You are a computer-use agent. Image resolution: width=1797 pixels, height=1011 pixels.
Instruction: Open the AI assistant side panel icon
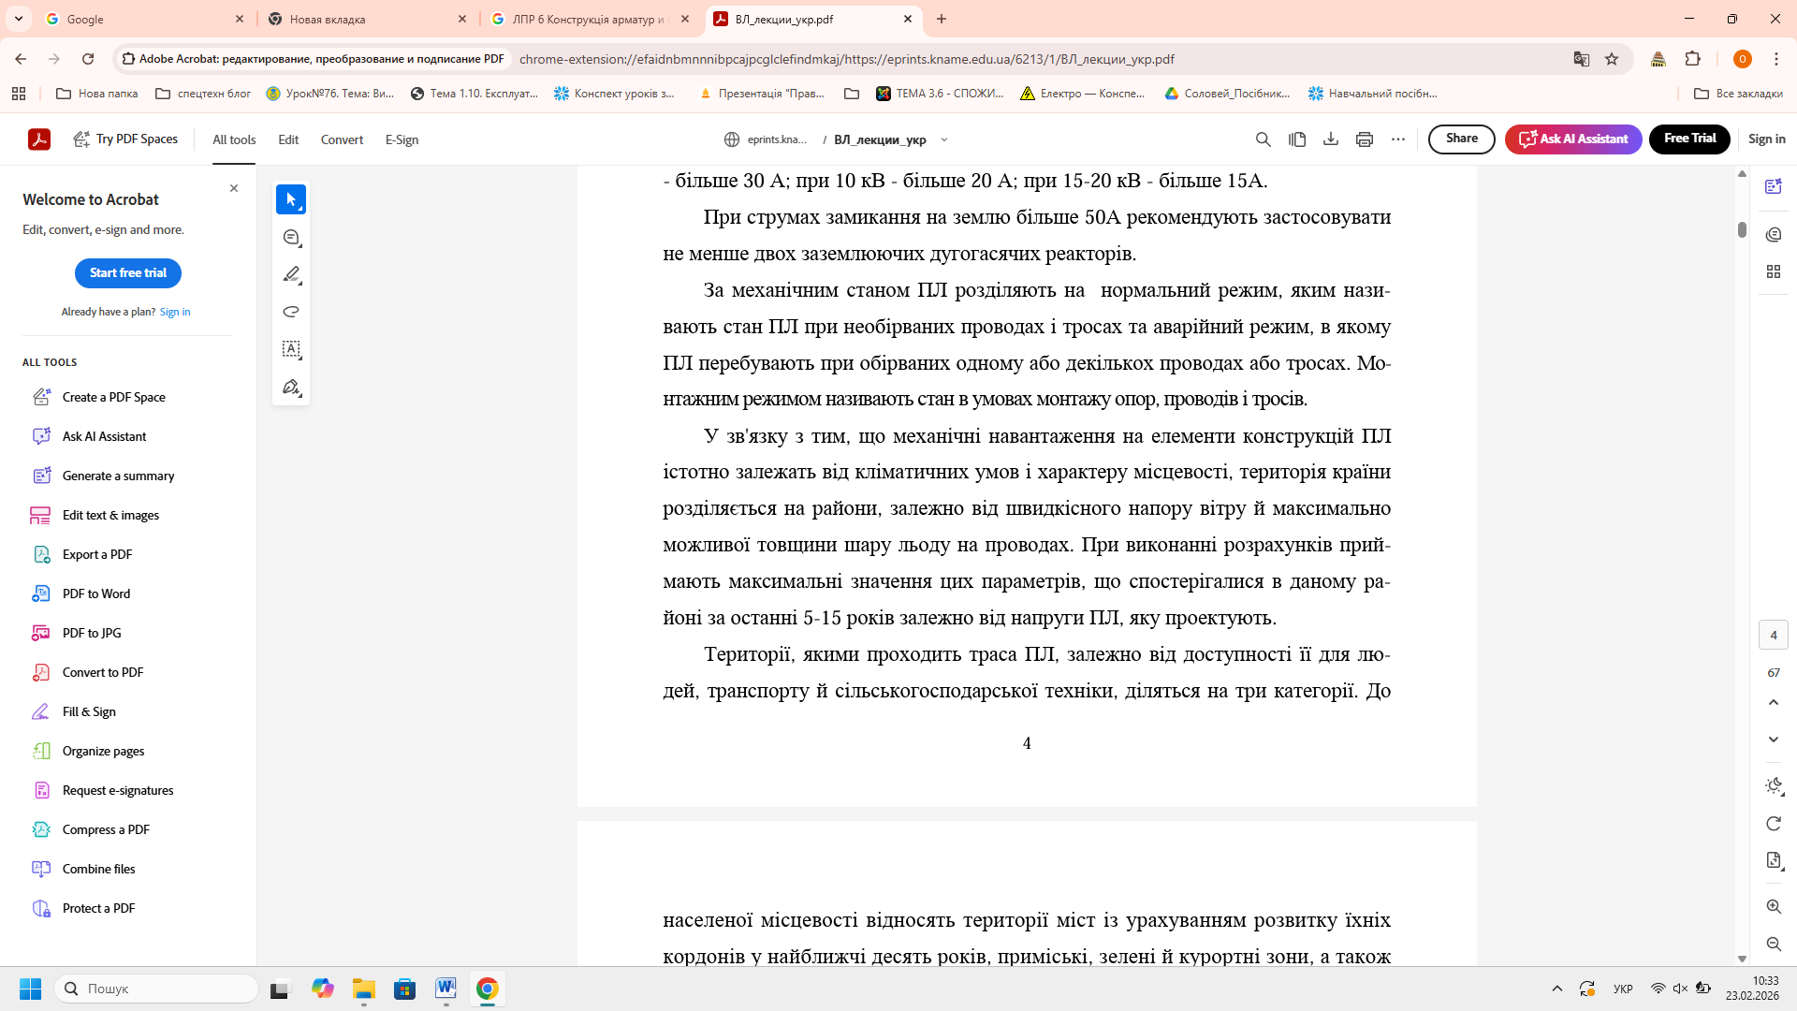[1774, 186]
